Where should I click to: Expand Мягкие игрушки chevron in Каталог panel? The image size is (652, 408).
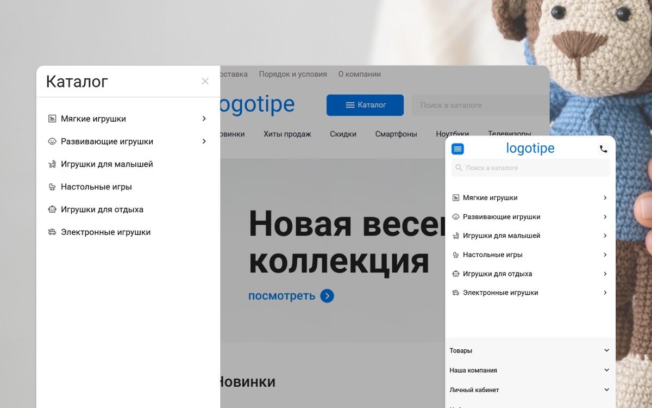[x=204, y=119]
